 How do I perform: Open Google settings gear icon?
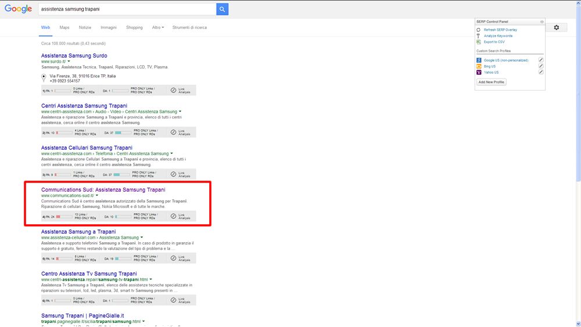[x=557, y=27]
